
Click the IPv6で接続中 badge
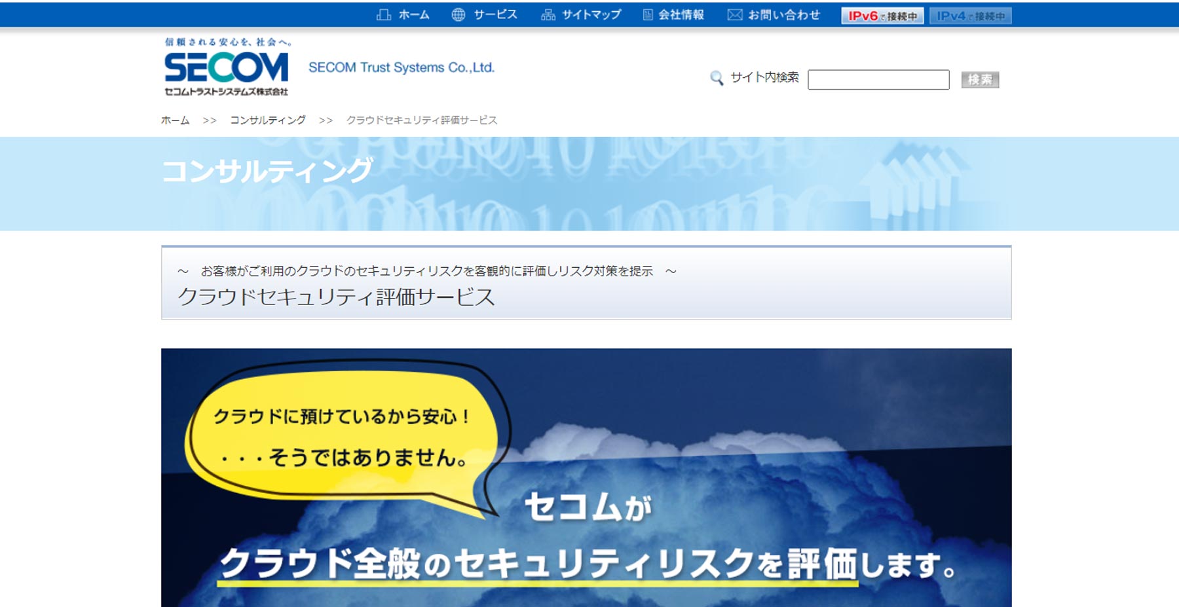882,16
